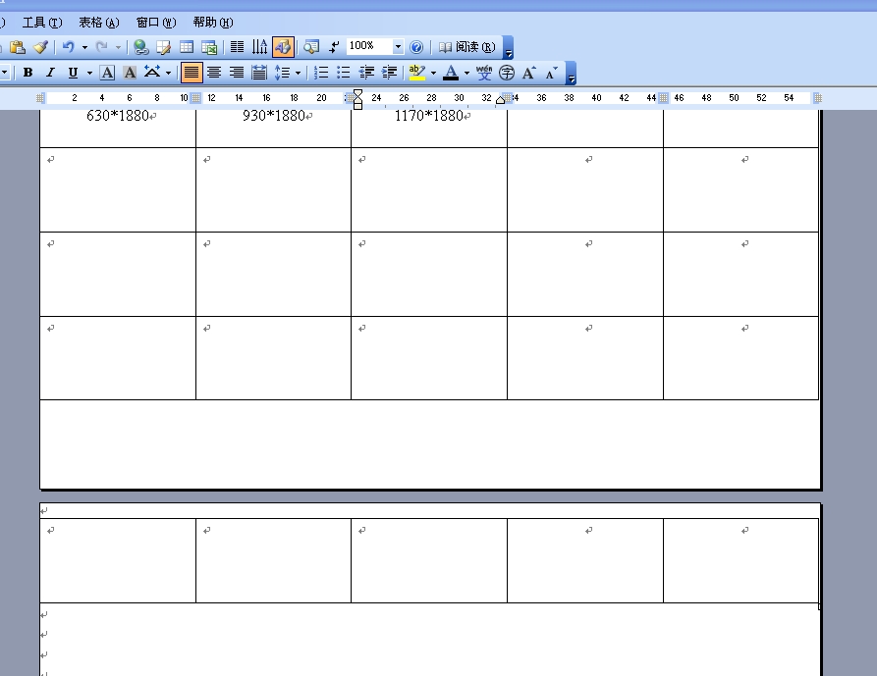Click the line spacing icon
The height and width of the screenshot is (676, 877).
pyautogui.click(x=282, y=73)
